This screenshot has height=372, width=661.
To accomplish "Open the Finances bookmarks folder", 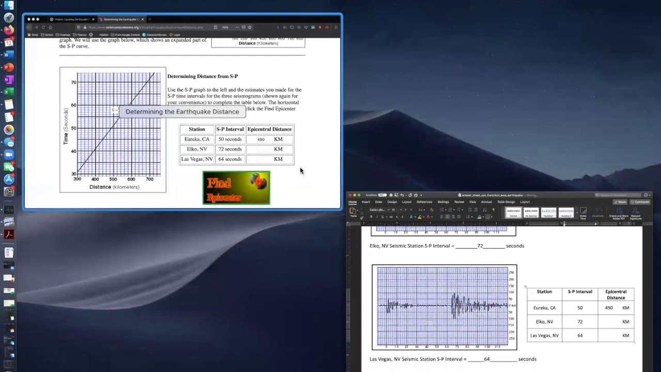I will [x=63, y=35].
